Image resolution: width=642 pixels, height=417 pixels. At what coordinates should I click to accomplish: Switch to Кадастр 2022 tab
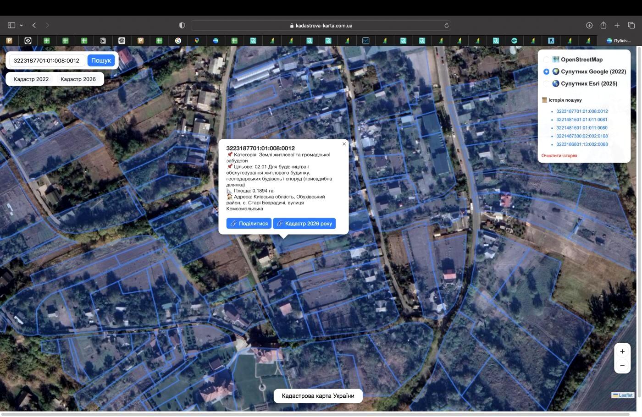coord(31,79)
